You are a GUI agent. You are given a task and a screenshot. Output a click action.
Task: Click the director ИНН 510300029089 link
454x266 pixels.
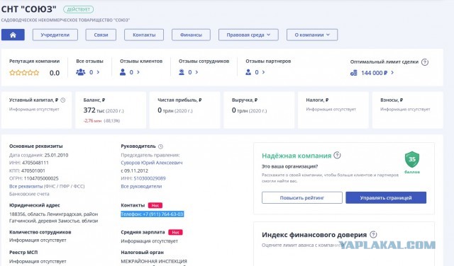pos(150,178)
